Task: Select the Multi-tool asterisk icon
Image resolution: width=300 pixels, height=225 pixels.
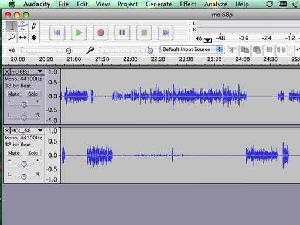Action: coord(34,37)
